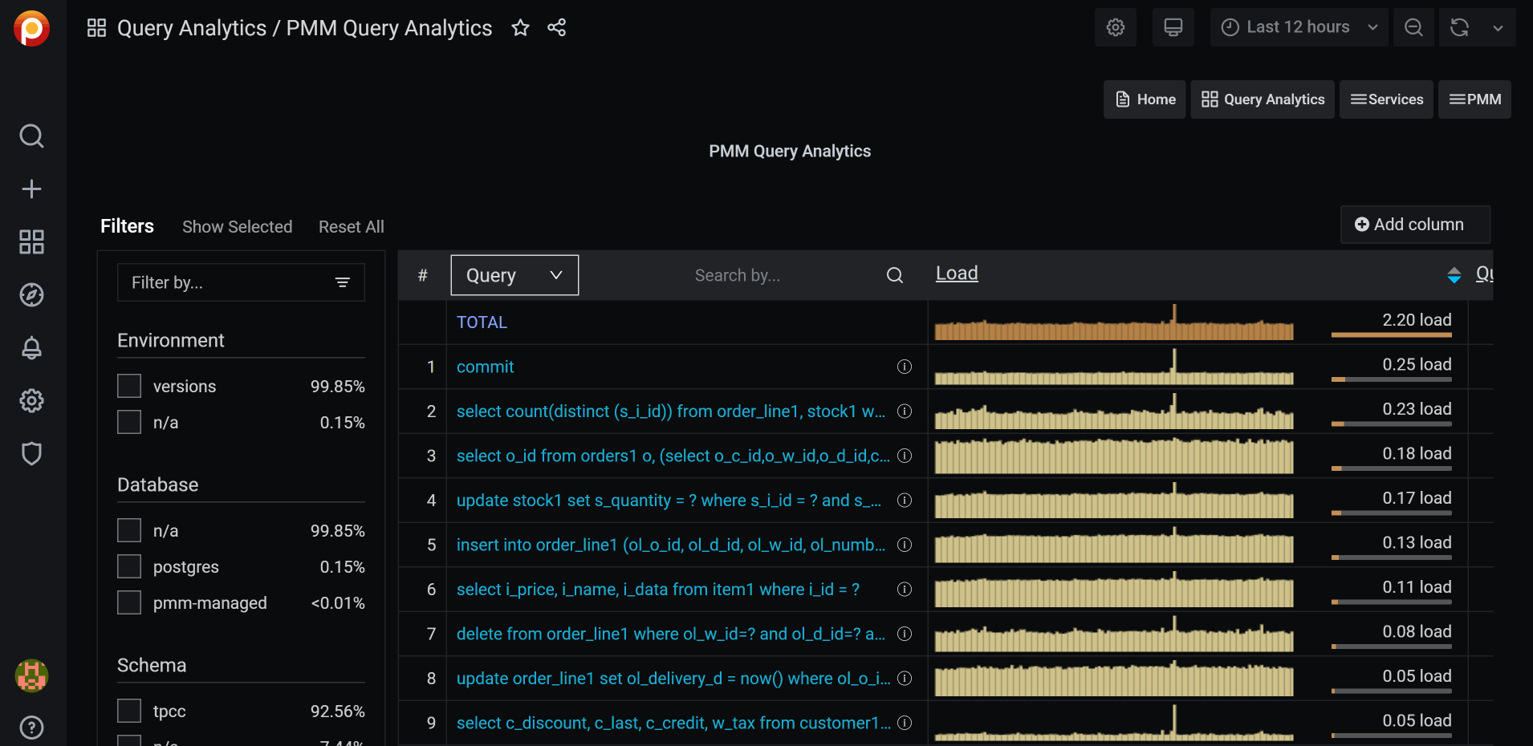Open the PMM menu

pos(1474,99)
